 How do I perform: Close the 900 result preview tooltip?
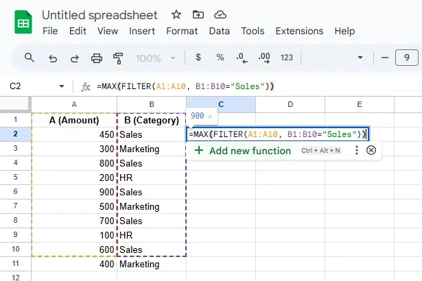coord(210,117)
